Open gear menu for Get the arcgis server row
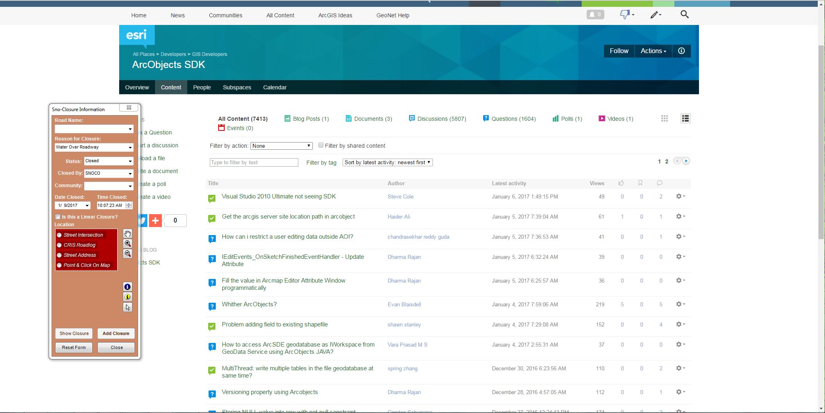 pos(680,217)
